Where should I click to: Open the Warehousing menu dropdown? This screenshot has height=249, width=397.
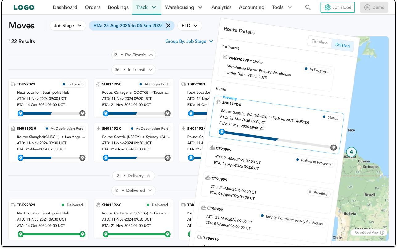coord(184,7)
